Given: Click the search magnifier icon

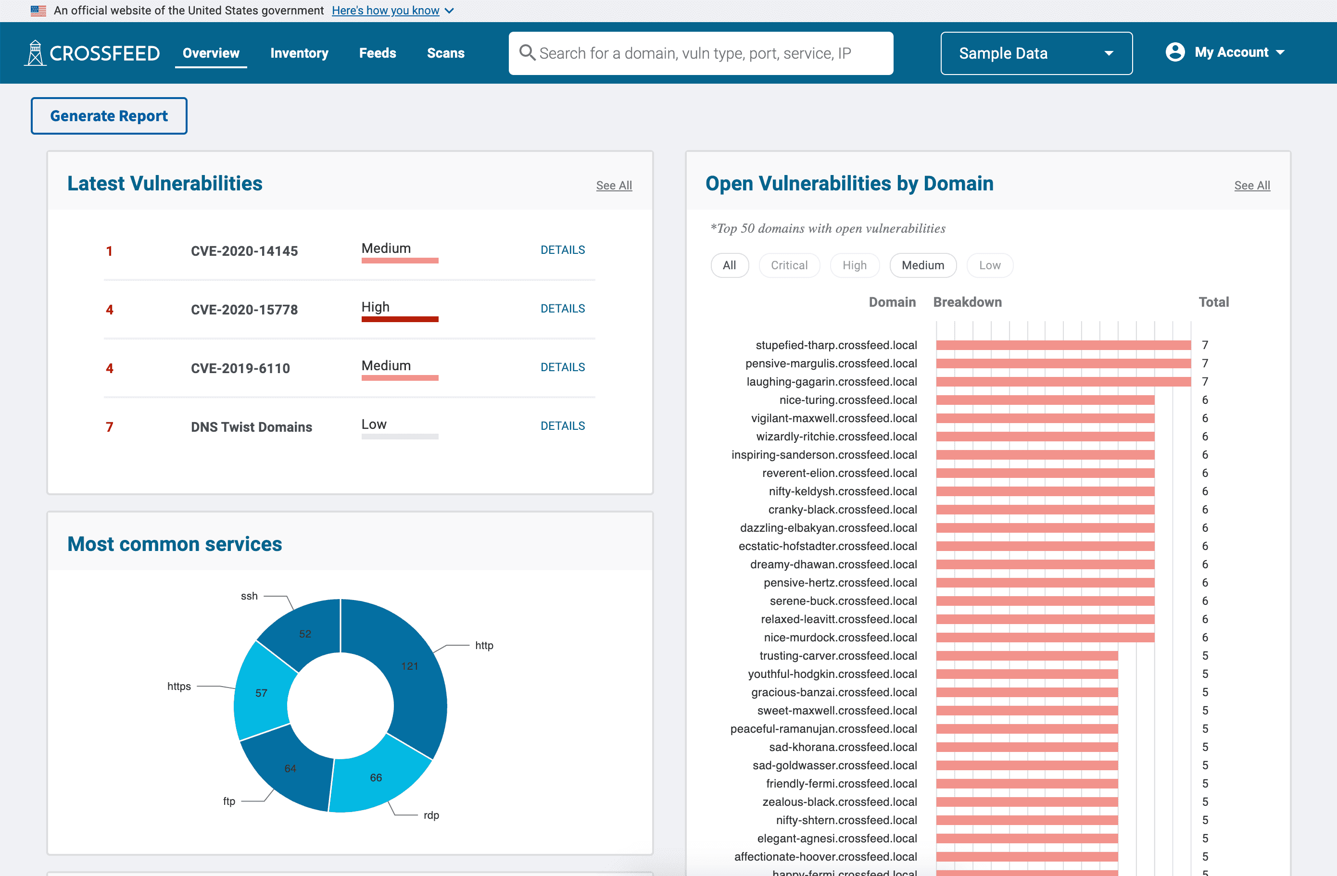Looking at the screenshot, I should click(526, 53).
